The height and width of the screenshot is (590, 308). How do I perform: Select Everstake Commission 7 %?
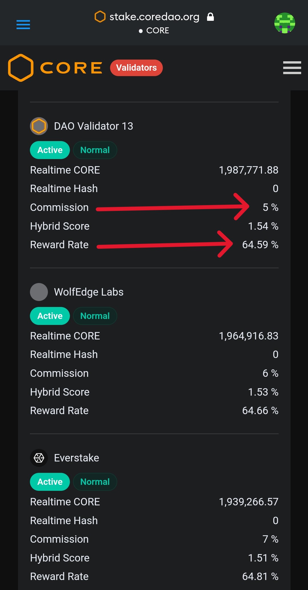[x=270, y=539]
